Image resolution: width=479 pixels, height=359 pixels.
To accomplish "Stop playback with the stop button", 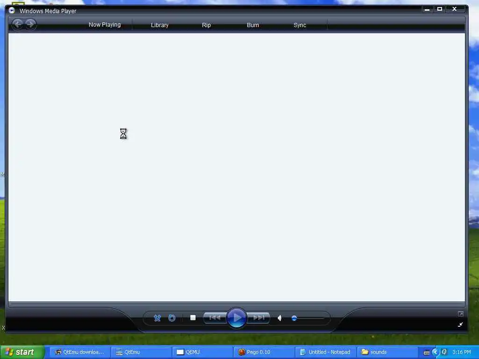I will tap(193, 318).
